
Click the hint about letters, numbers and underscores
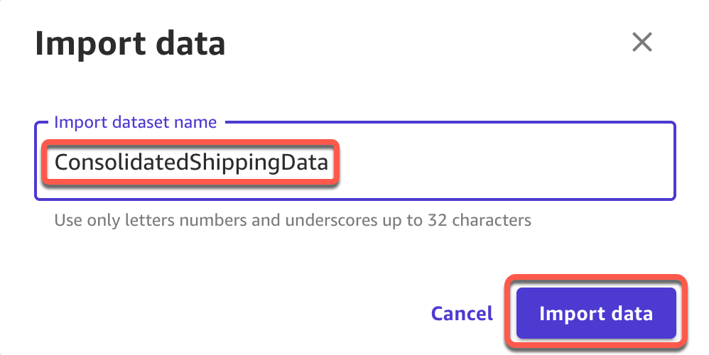coord(213,220)
